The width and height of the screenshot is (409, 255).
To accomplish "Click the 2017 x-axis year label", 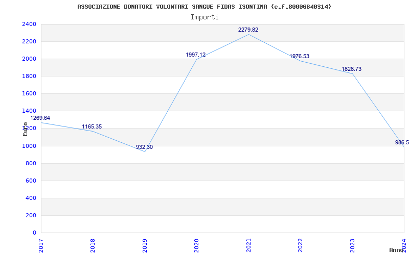I will tap(41, 245).
